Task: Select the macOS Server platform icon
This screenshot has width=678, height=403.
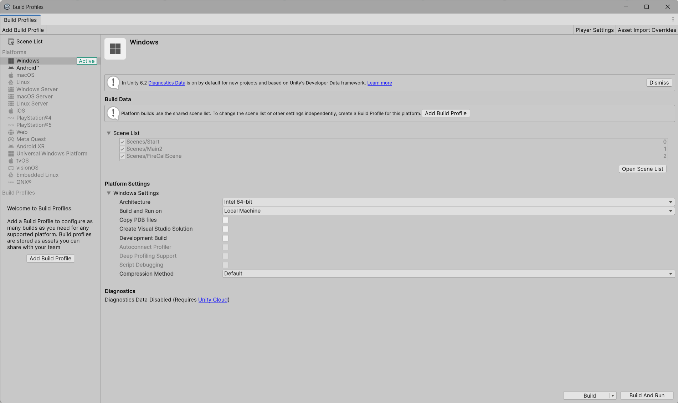Action: pyautogui.click(x=11, y=97)
